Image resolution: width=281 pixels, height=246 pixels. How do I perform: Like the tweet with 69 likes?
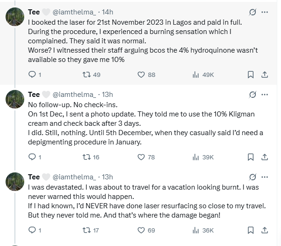point(141,230)
